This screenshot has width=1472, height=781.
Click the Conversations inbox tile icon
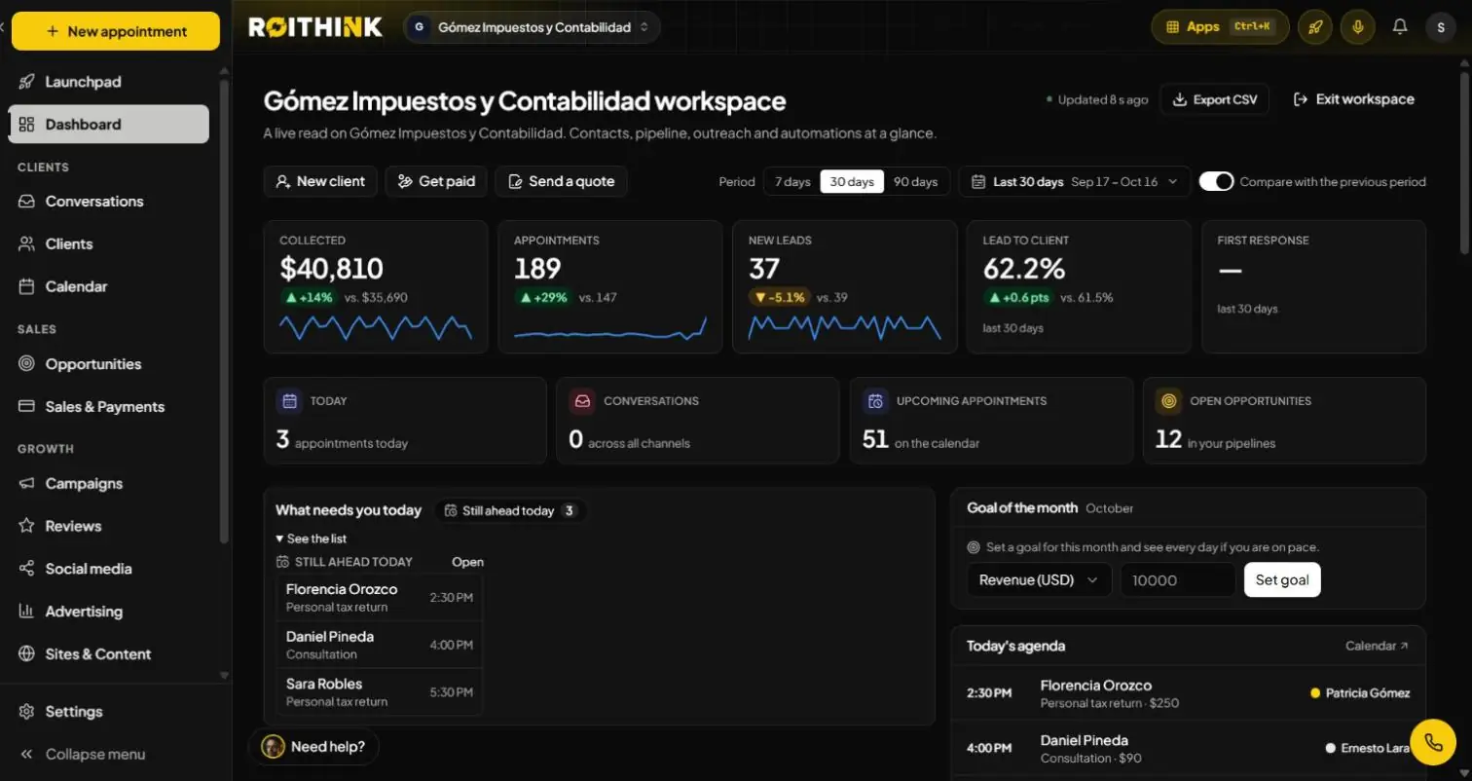(582, 400)
